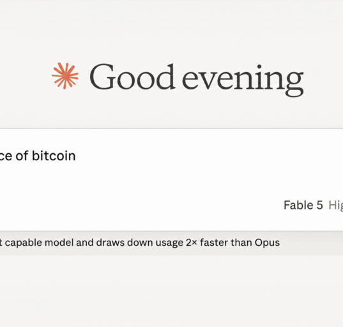Viewport: 343px width, 327px height.
Task: Click 'draws down usage' in the notice
Action: click(139, 243)
